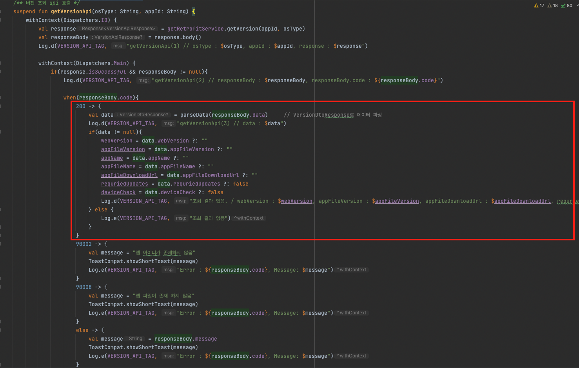Screen dimensions: 579x368
Task: Collapse the 90008 branch from the gutter
Action: click(1, 287)
